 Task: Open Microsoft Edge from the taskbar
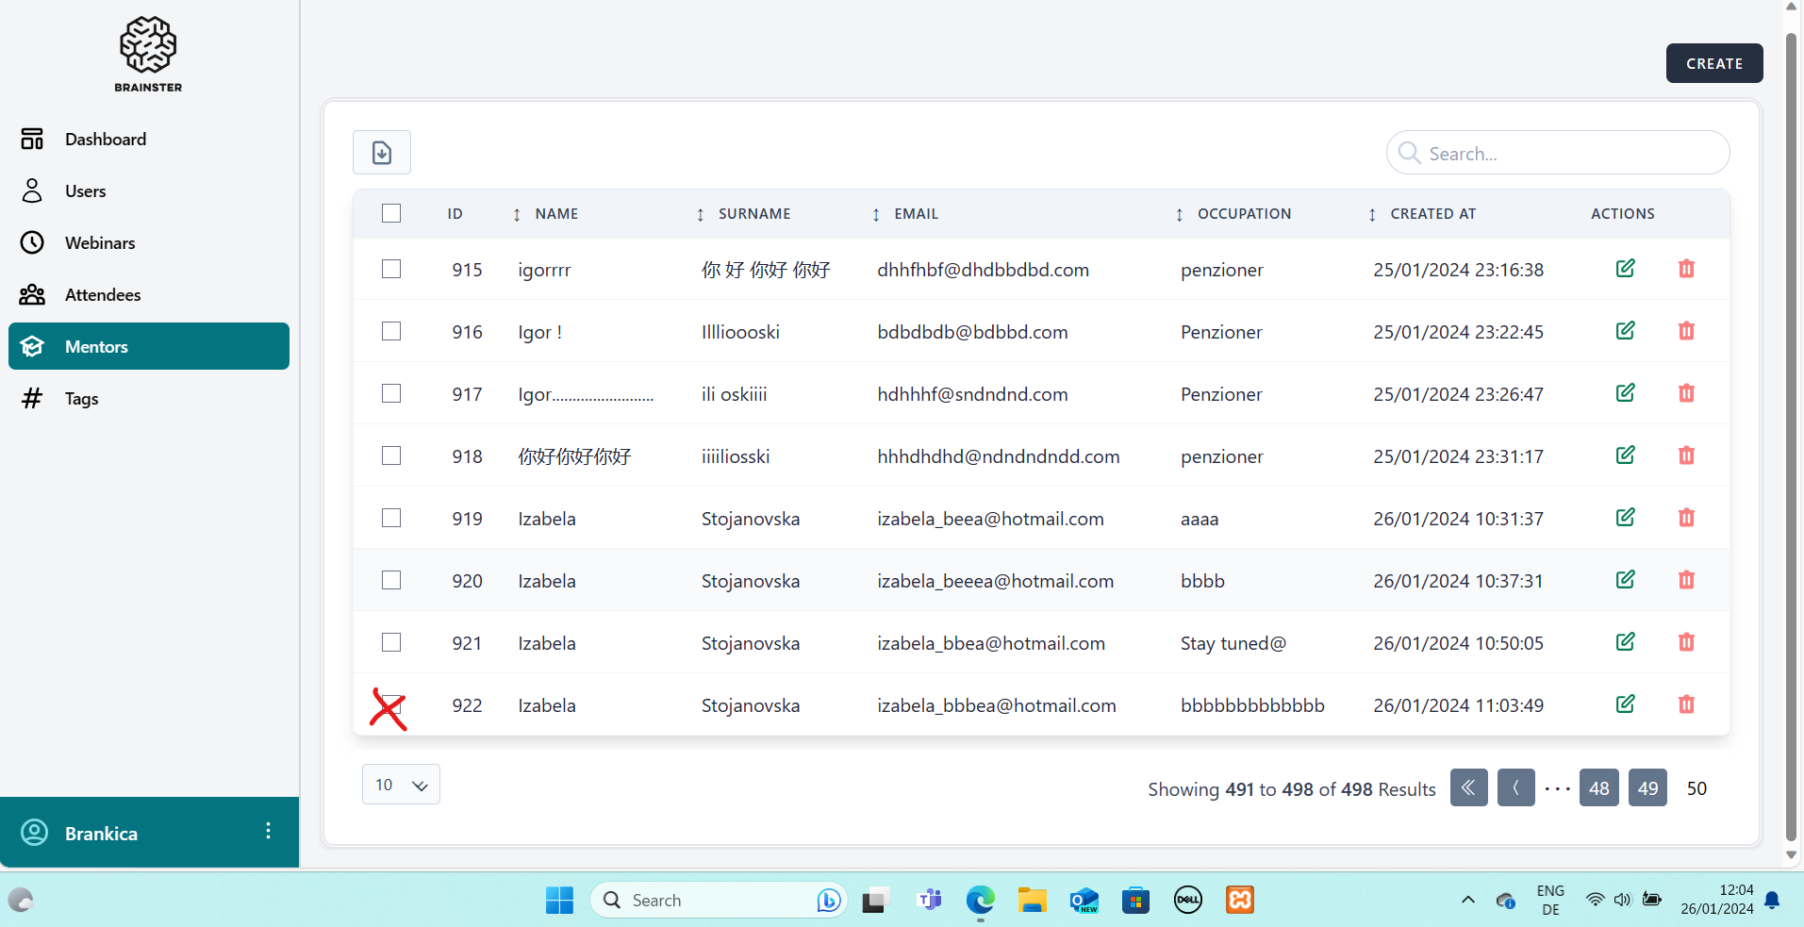click(980, 901)
